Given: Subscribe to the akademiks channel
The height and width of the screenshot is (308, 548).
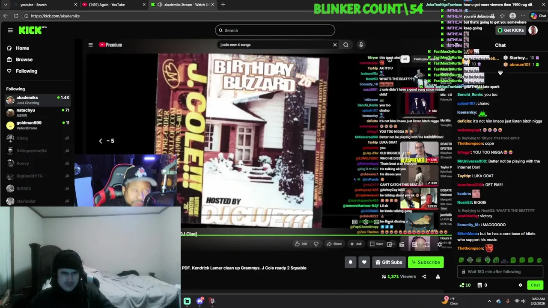Looking at the screenshot, I should click(426, 262).
